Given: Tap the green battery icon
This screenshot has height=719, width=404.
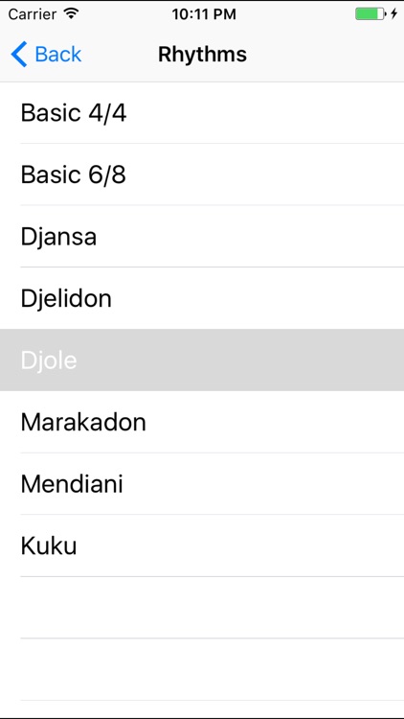Looking at the screenshot, I should (370, 13).
